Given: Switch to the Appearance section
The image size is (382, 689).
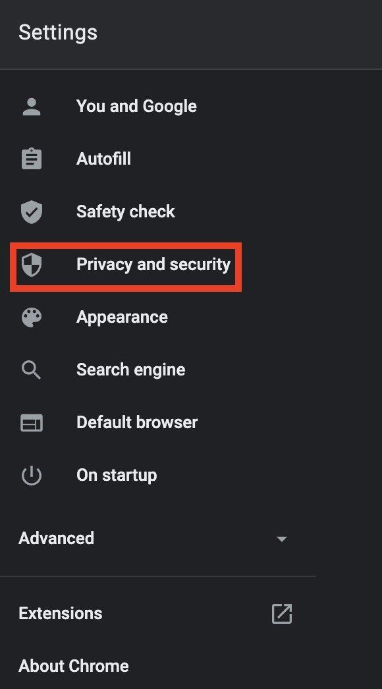Looking at the screenshot, I should tap(121, 317).
